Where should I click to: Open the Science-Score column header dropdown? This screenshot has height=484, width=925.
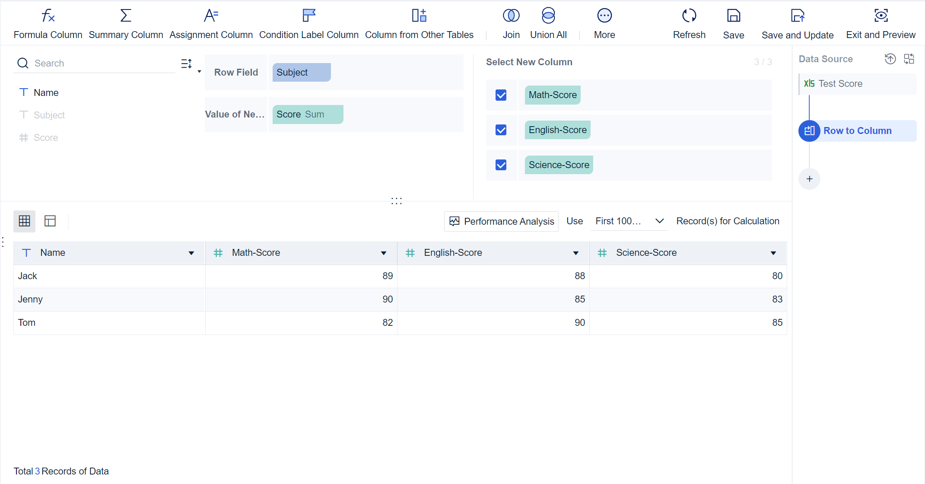click(773, 253)
